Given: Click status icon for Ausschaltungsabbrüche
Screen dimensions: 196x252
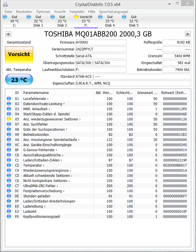Looking at the screenshot, I should (9, 155).
